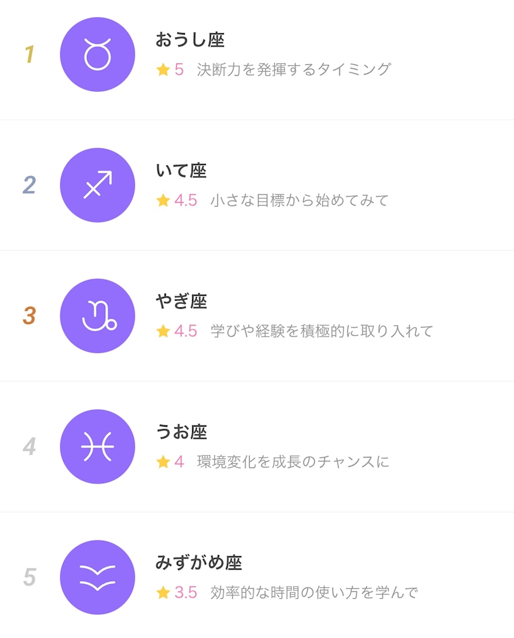Click the star beside いて座 4.5 rating
This screenshot has height=638, width=514.
(163, 200)
